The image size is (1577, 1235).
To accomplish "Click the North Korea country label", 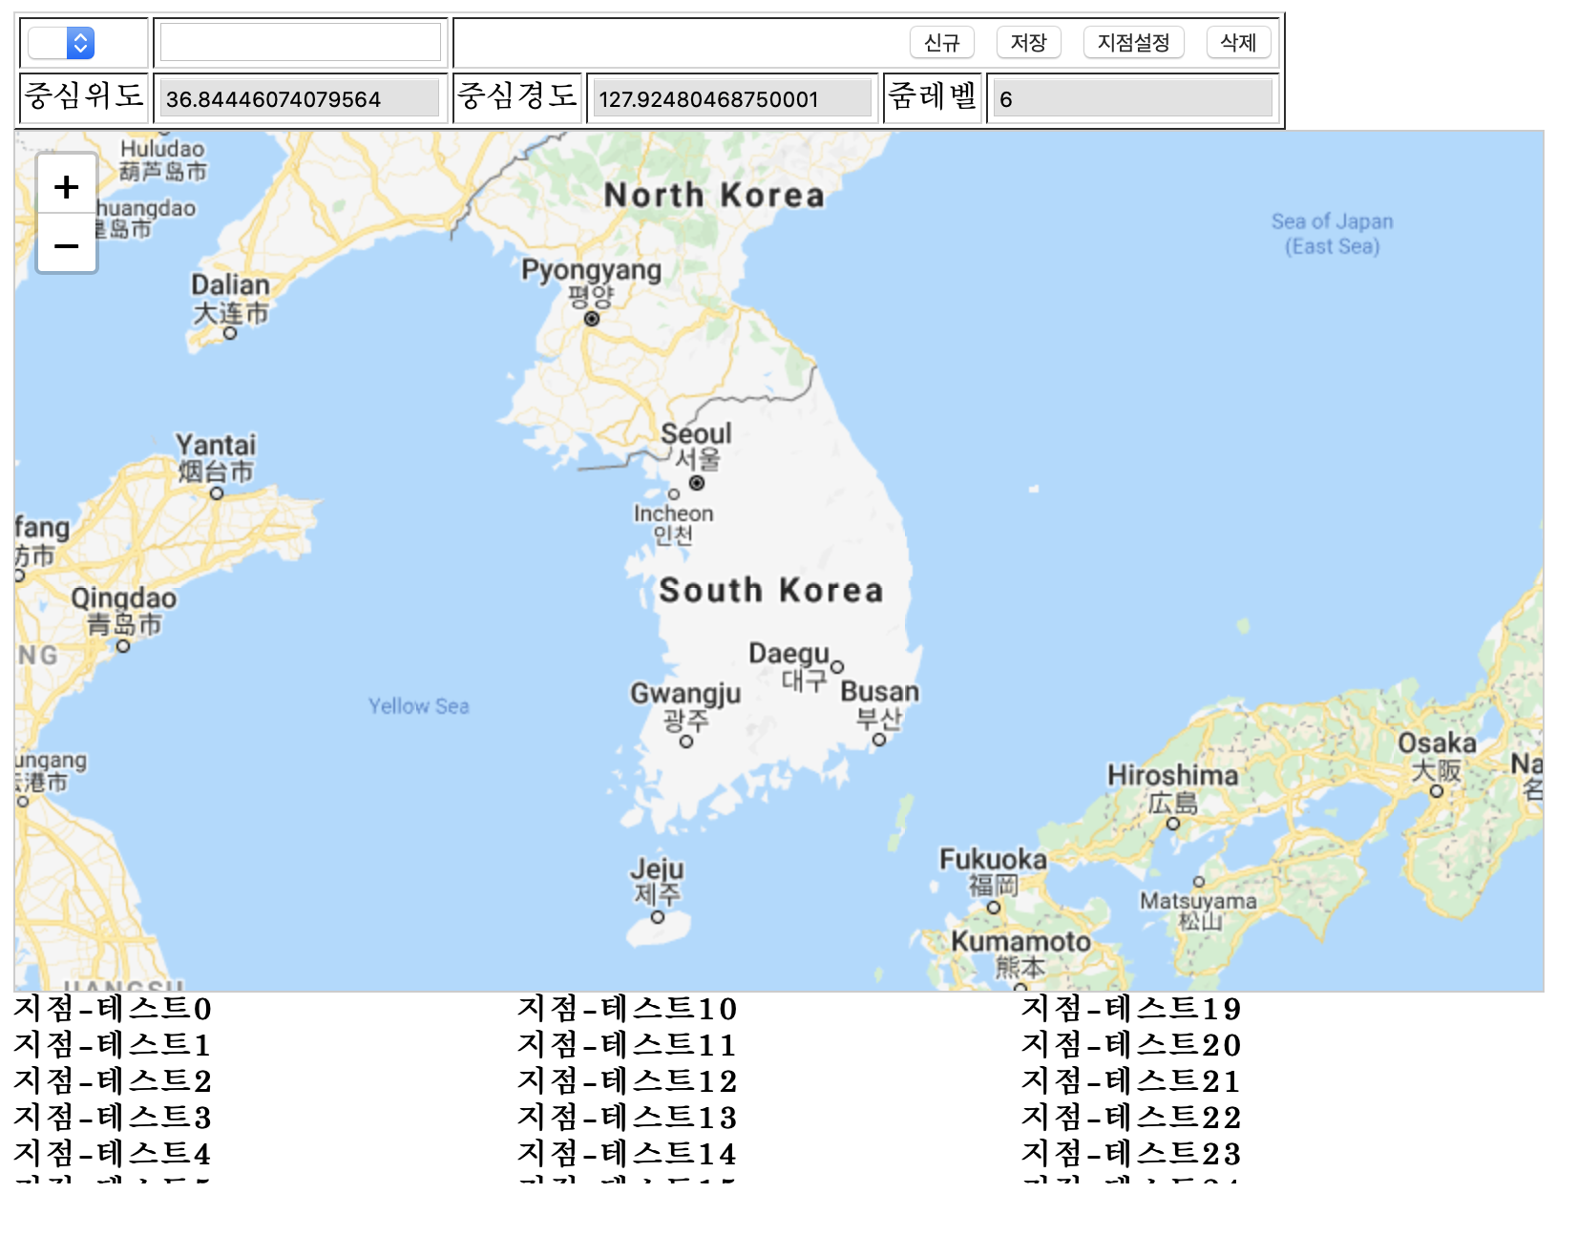I will [x=715, y=195].
